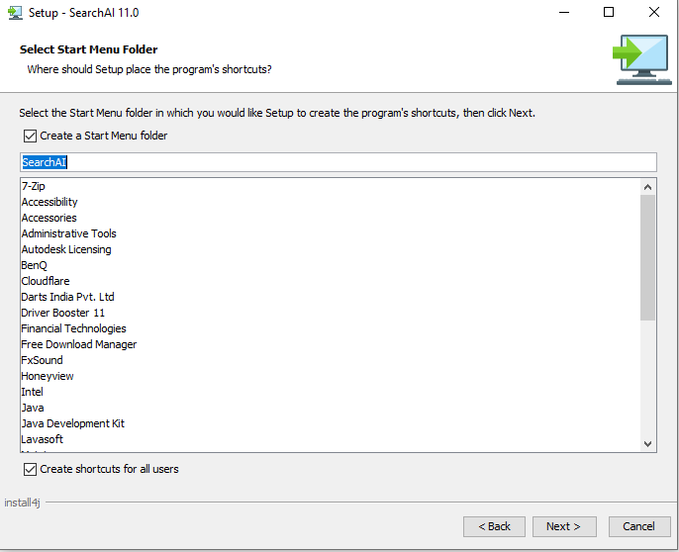Cancel the SearchAI setup

639,526
